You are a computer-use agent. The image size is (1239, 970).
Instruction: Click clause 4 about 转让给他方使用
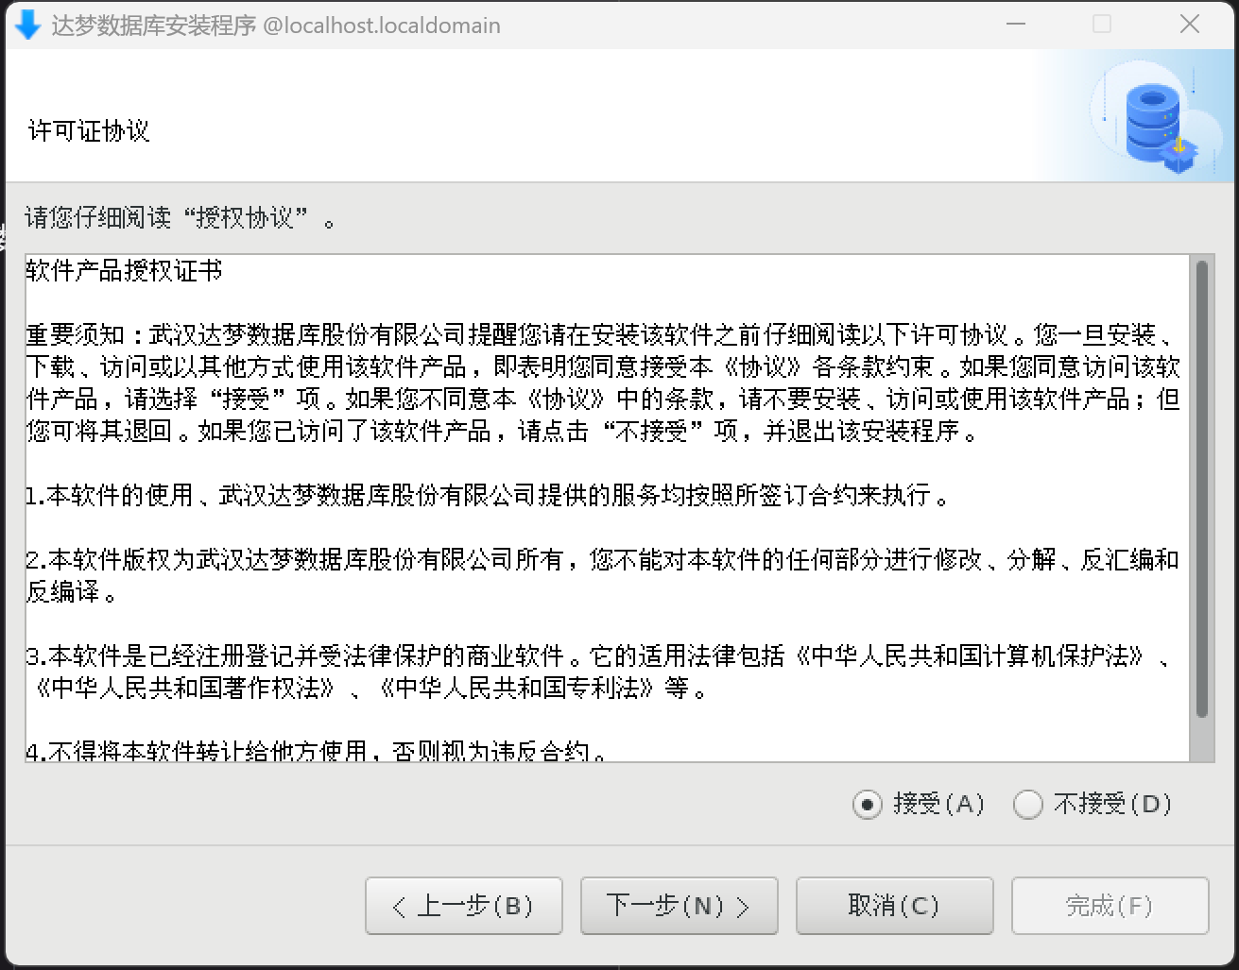[x=317, y=752]
